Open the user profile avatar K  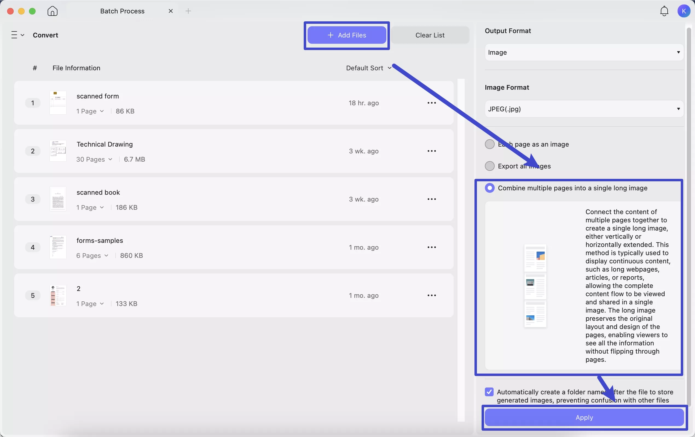(x=684, y=11)
